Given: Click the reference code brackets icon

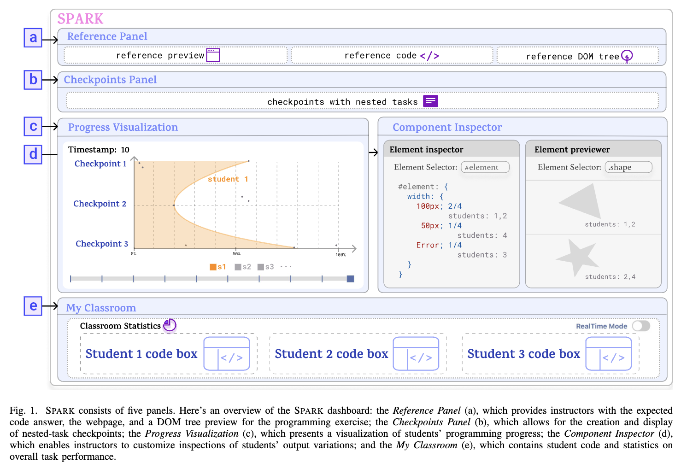Looking at the screenshot, I should pos(429,56).
